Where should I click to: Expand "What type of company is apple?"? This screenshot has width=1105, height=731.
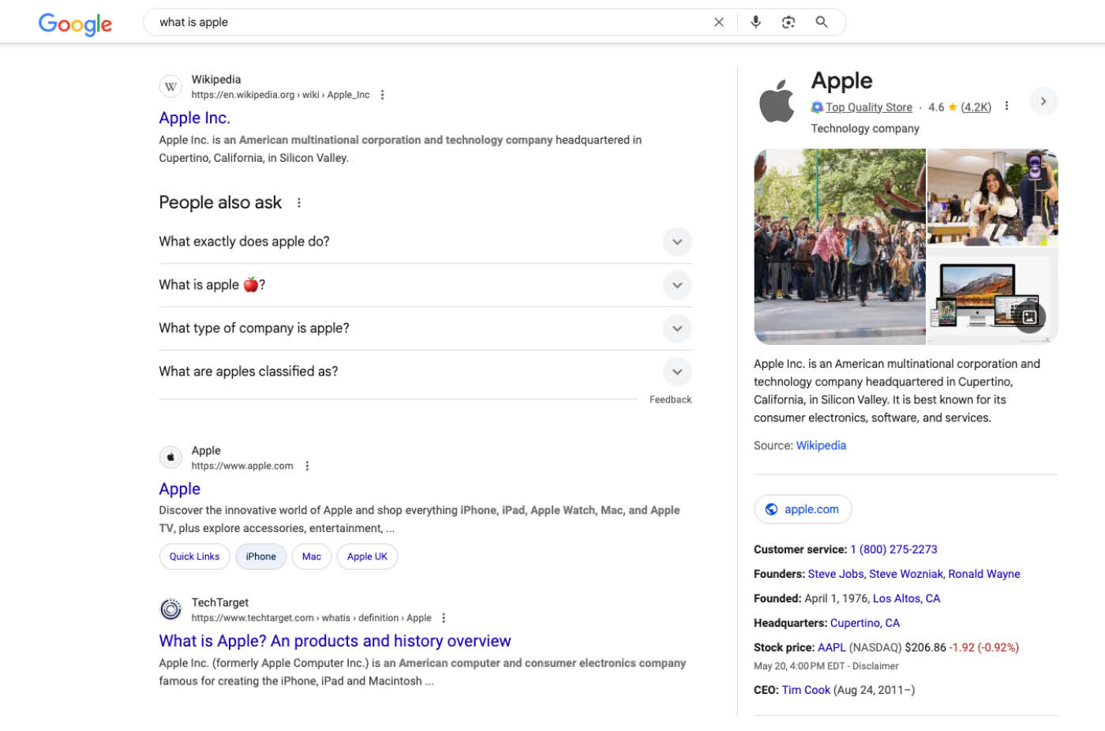tap(677, 328)
